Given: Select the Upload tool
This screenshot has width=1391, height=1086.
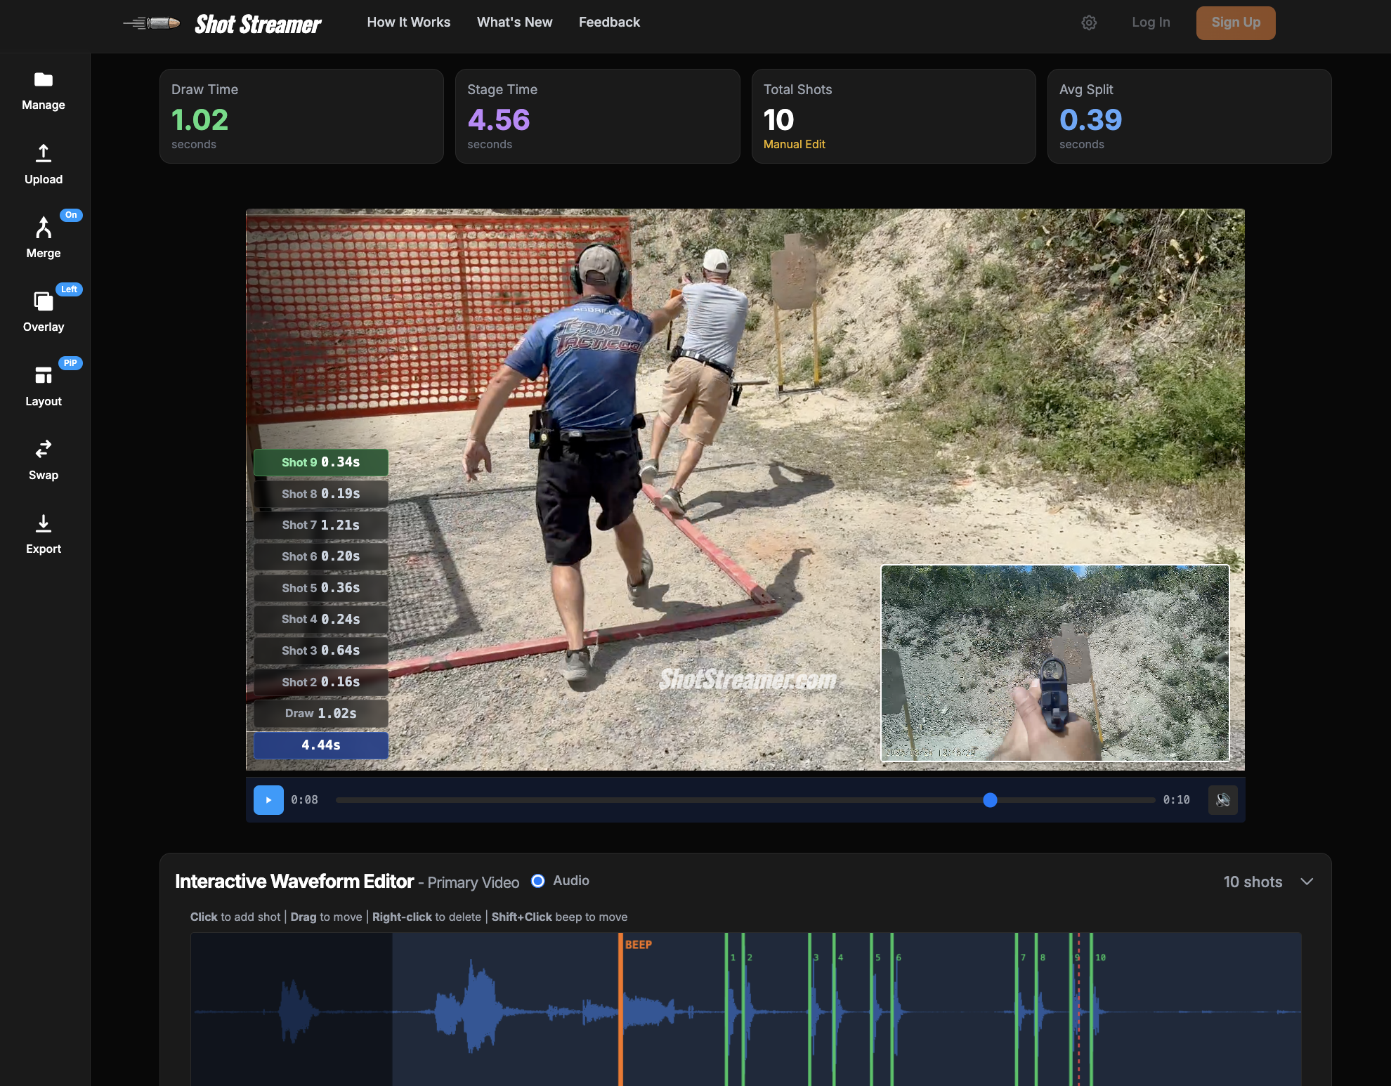Looking at the screenshot, I should [44, 164].
